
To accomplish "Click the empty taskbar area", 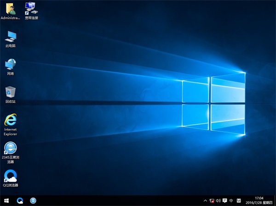I will [x=115, y=200].
